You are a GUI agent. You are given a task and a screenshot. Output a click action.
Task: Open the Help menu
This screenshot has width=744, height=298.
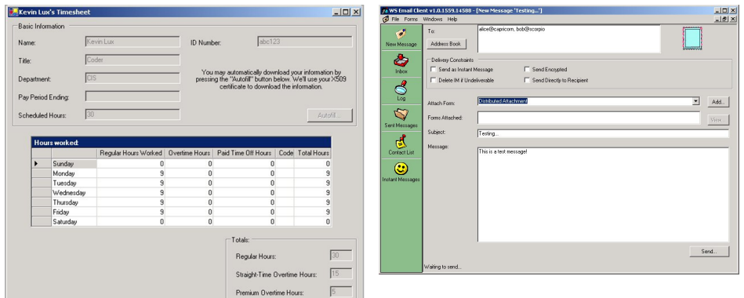point(452,20)
